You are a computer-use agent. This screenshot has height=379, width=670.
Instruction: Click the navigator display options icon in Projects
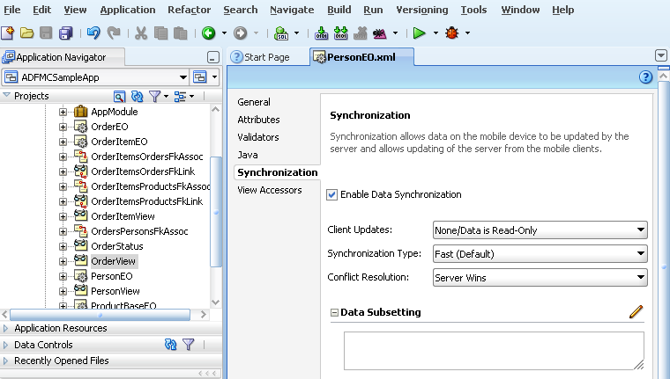tap(180, 97)
